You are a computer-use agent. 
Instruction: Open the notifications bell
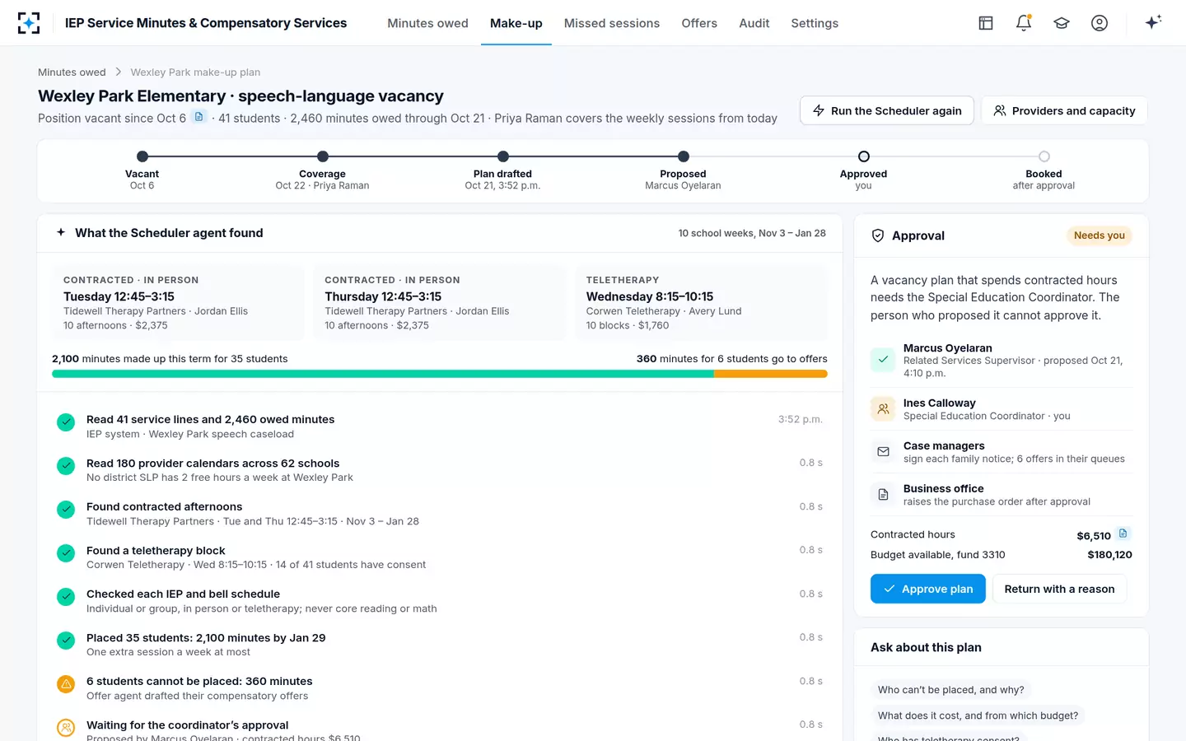1024,23
